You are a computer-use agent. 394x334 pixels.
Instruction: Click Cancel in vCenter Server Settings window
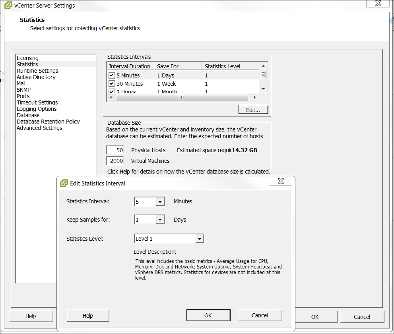pos(362,317)
